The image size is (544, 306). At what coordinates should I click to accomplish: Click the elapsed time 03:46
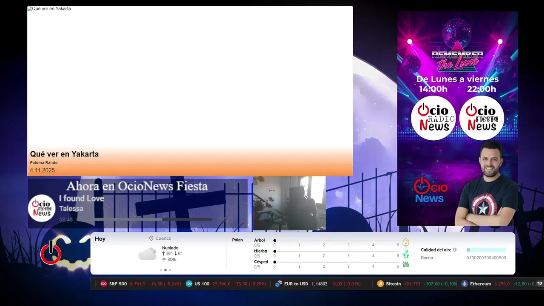pos(66,220)
